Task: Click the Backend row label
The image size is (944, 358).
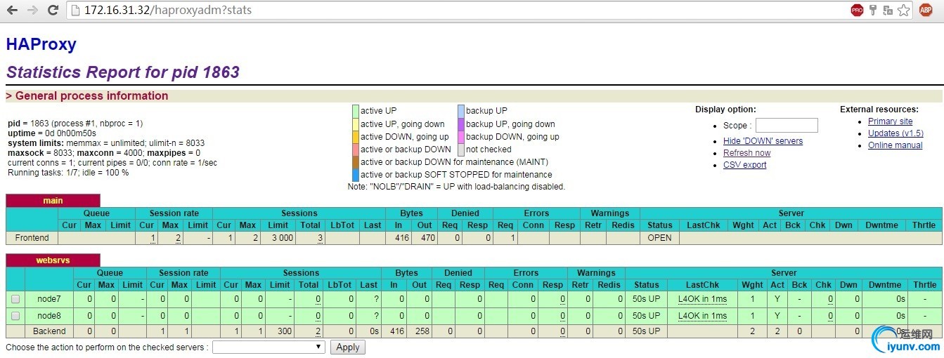Action: 49,331
